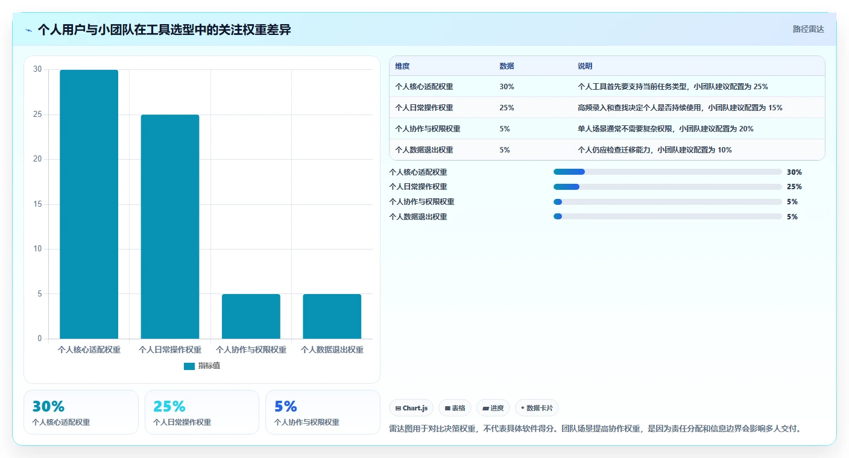Click the 数据 column header
Image resolution: width=849 pixels, height=458 pixels.
(x=507, y=66)
